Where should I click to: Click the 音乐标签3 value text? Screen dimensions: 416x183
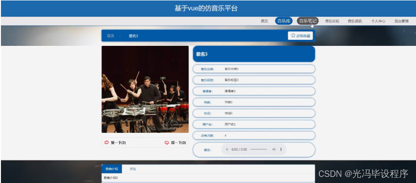(232, 80)
